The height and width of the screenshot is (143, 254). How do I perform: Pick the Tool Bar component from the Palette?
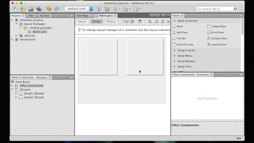pos(179,39)
